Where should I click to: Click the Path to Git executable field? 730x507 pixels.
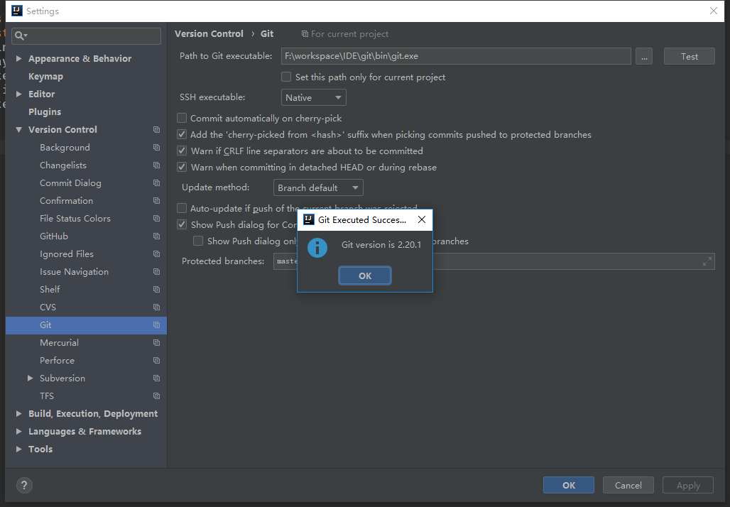pyautogui.click(x=455, y=57)
